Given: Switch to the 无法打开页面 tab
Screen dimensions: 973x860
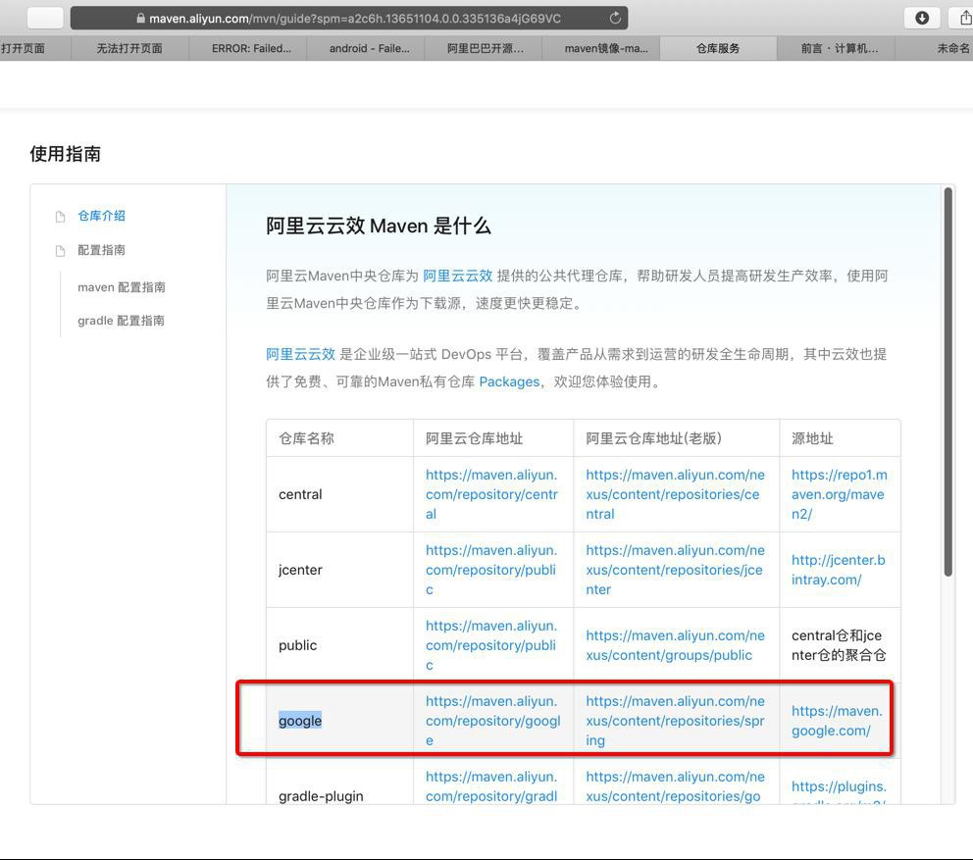Looking at the screenshot, I should point(129,48).
